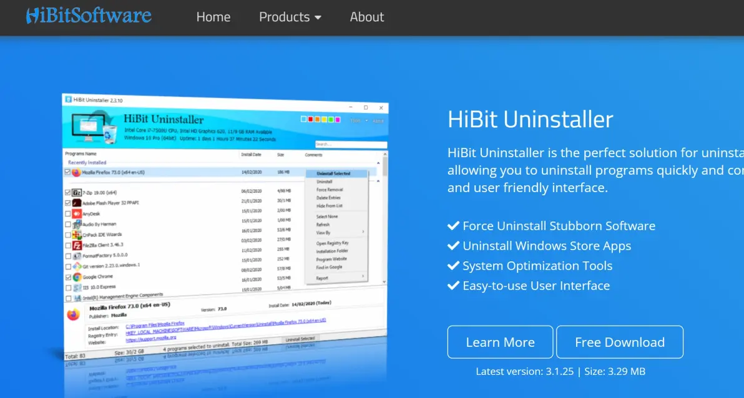744x398 pixels.
Task: Click the 7-Zip program icon
Action: click(x=76, y=193)
